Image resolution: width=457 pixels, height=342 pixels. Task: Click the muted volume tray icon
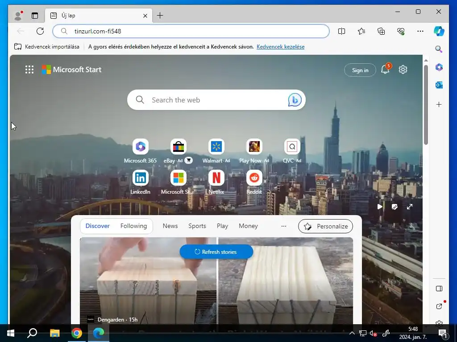(374, 333)
